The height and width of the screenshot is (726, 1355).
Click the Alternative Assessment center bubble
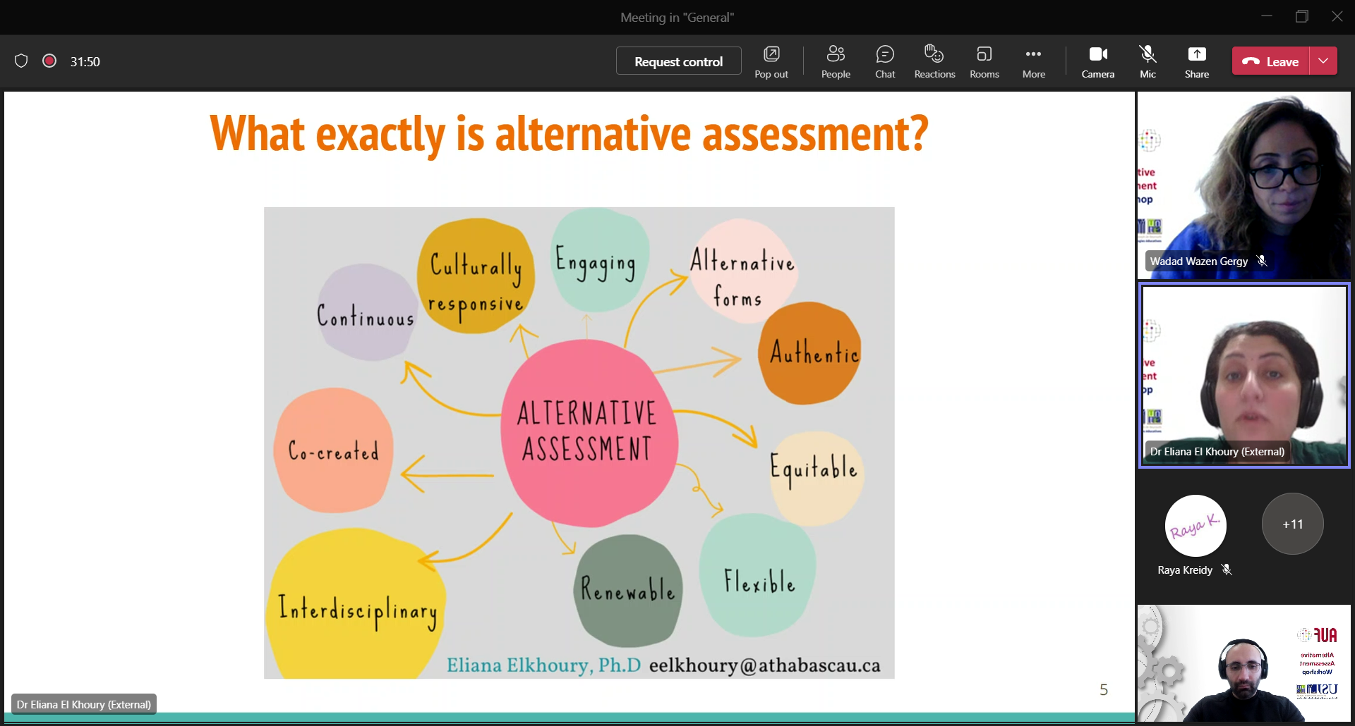589,432
